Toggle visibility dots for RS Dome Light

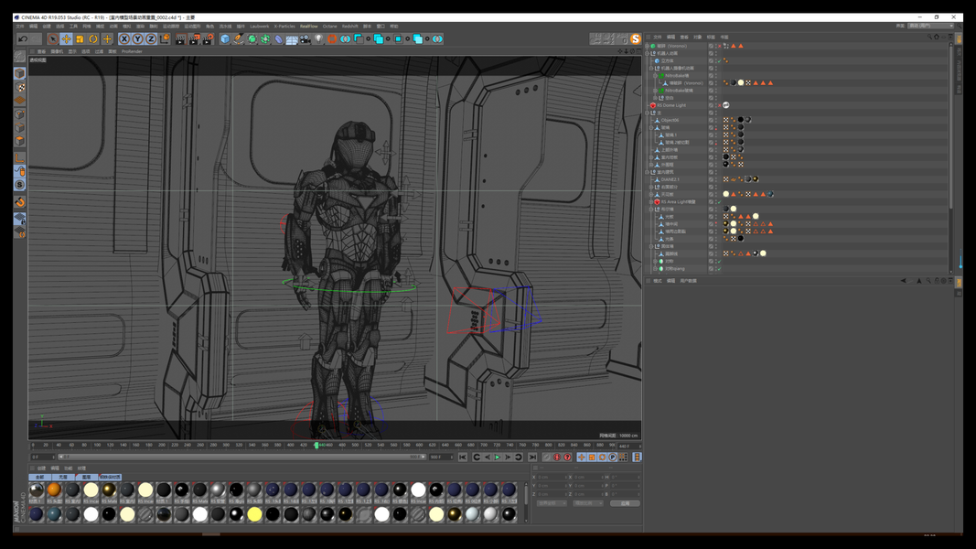tap(716, 105)
